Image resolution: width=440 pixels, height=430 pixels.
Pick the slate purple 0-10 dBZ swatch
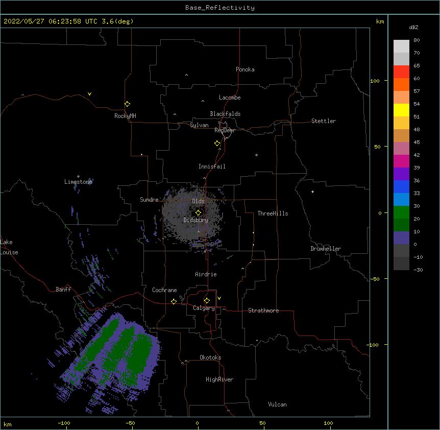[x=401, y=238]
